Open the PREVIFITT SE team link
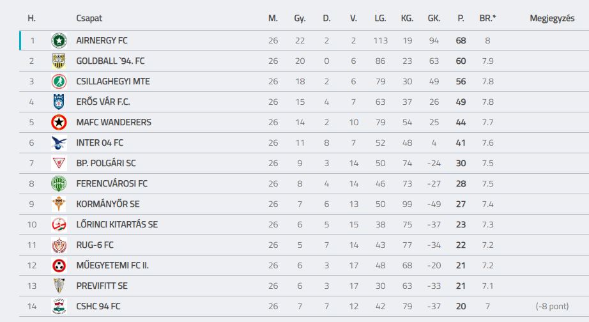Viewport: 589px width, 322px height. [102, 286]
